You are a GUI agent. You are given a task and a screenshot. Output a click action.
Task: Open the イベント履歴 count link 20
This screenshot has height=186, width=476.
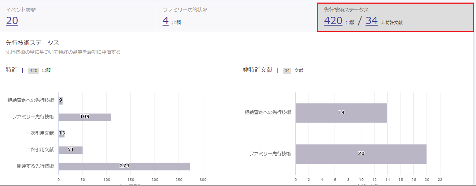(12, 21)
